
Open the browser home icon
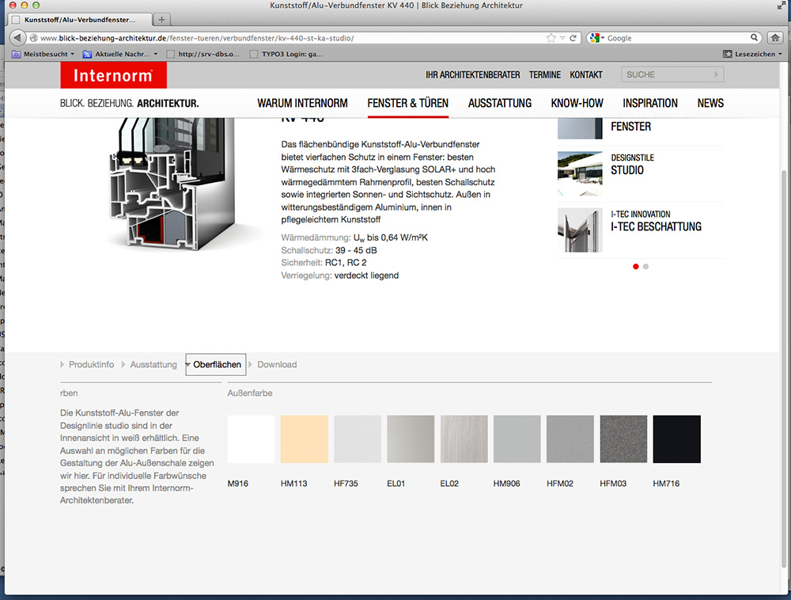pyautogui.click(x=775, y=38)
